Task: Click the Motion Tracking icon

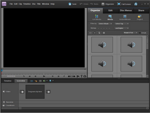Action: pyautogui.click(x=36, y=81)
